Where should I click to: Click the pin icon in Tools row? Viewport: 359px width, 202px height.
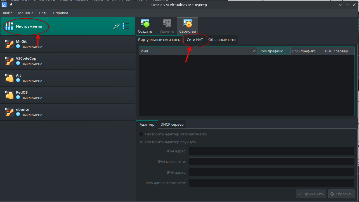click(x=116, y=26)
